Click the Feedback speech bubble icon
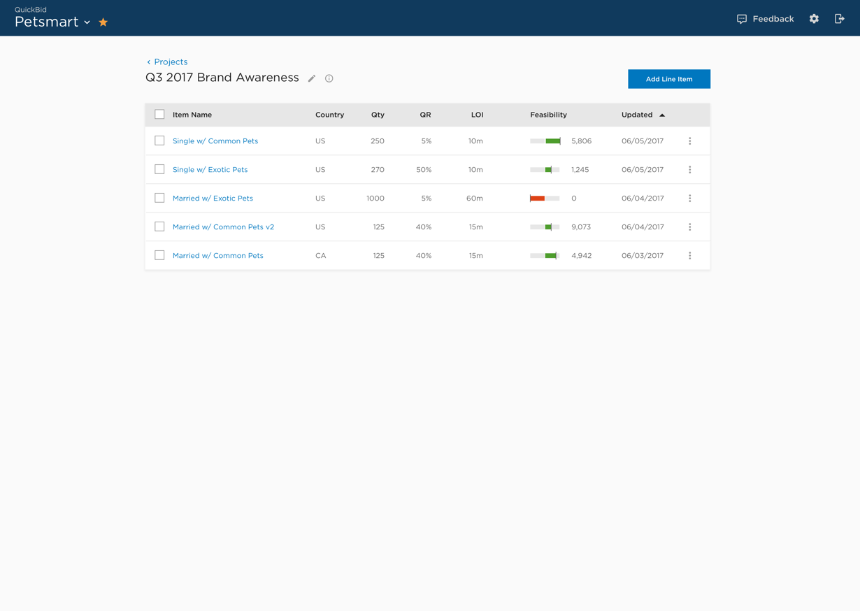This screenshot has height=611, width=860. pyautogui.click(x=741, y=19)
